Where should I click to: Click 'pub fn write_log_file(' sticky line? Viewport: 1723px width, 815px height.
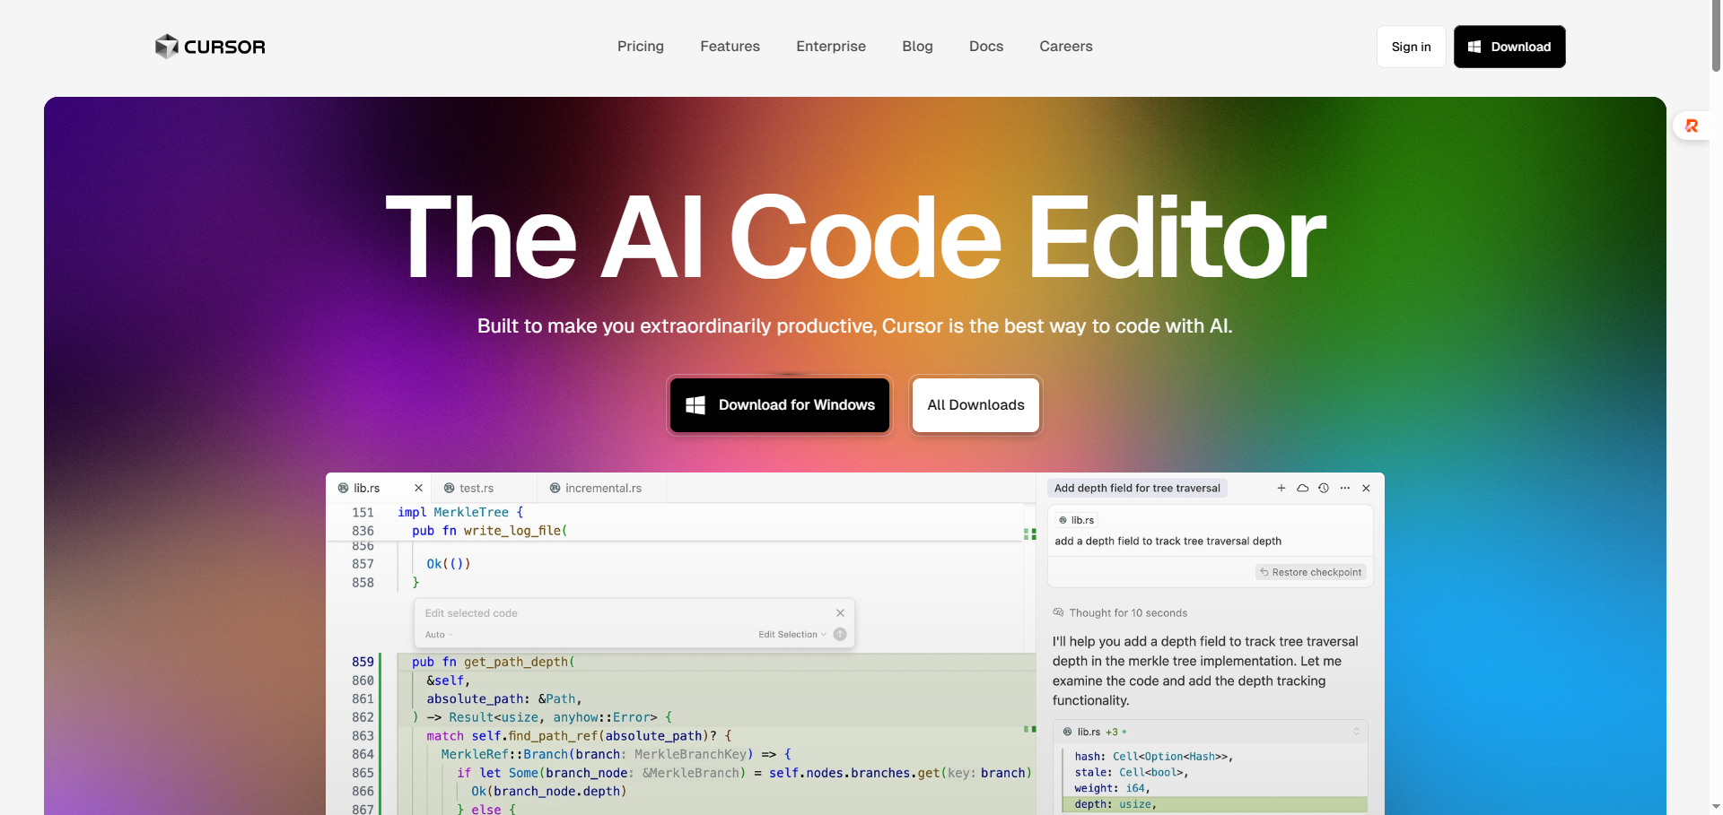pos(490,531)
